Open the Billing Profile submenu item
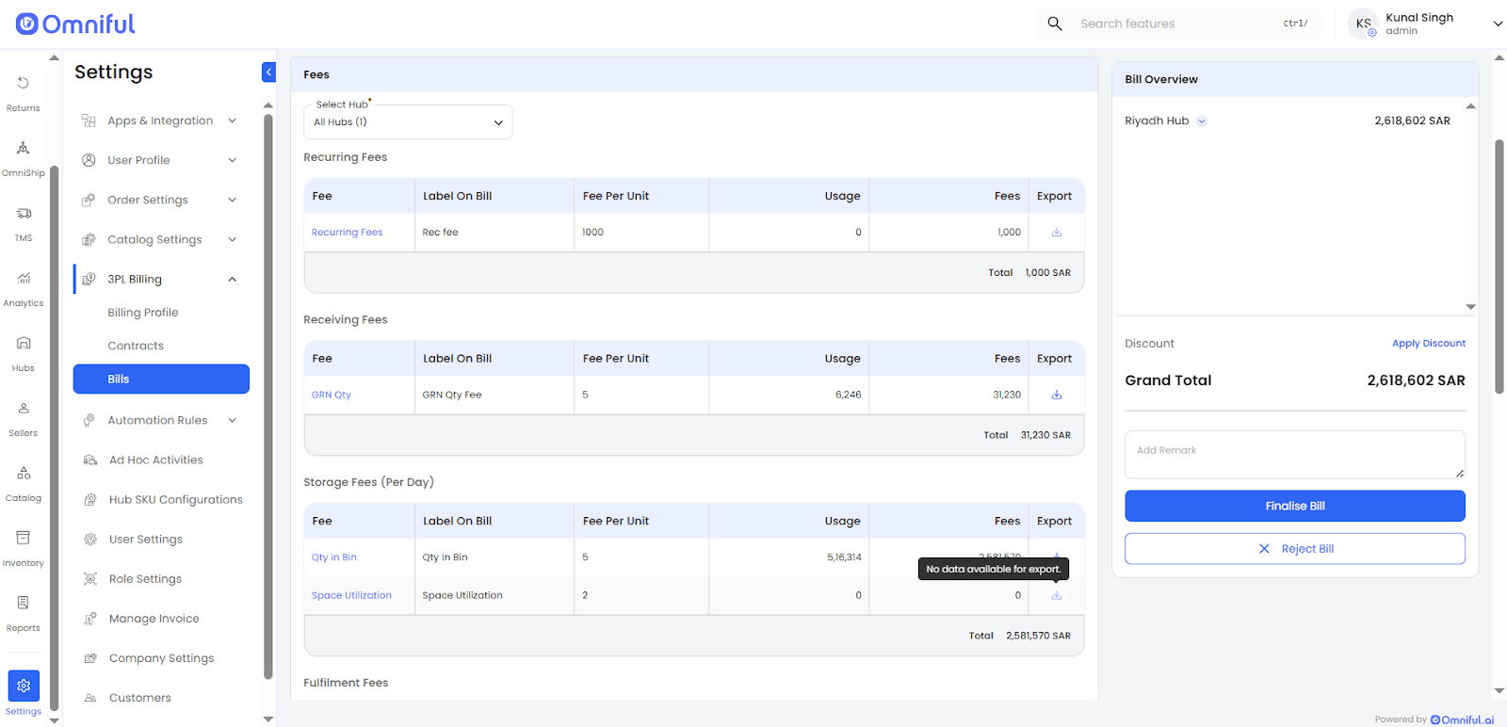1507x727 pixels. click(x=142, y=313)
